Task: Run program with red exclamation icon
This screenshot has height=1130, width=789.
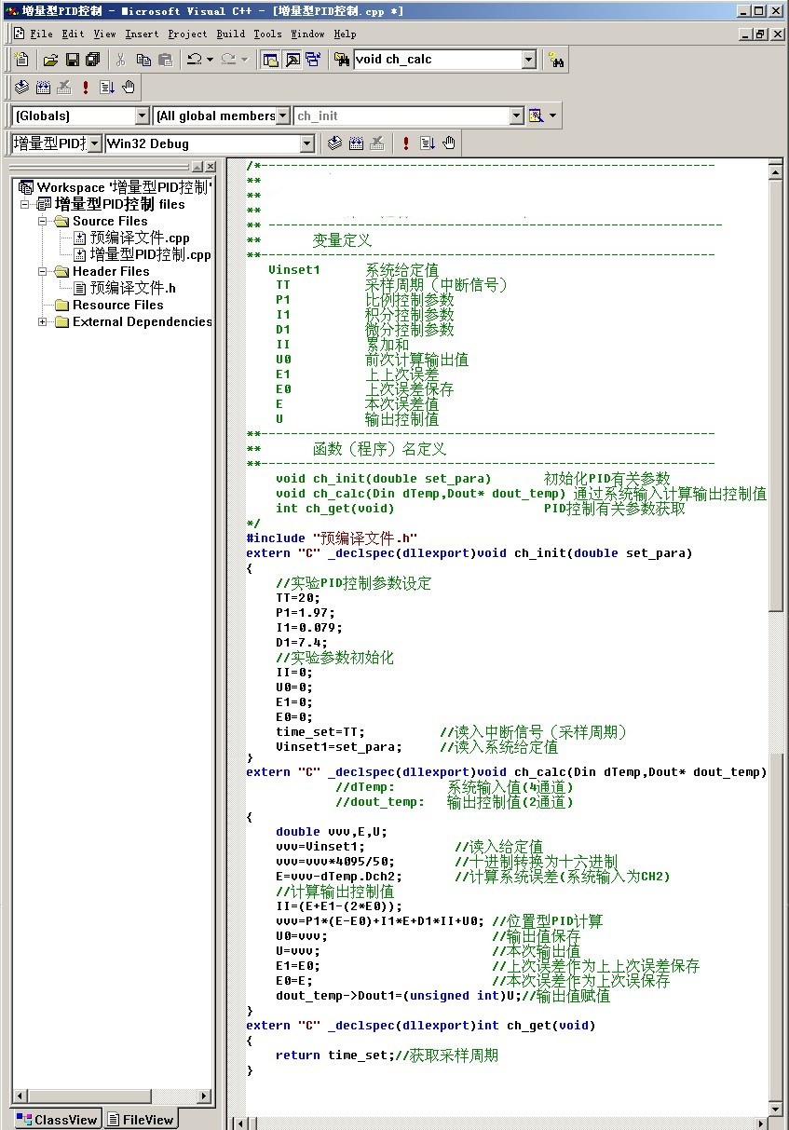Action: (86, 88)
